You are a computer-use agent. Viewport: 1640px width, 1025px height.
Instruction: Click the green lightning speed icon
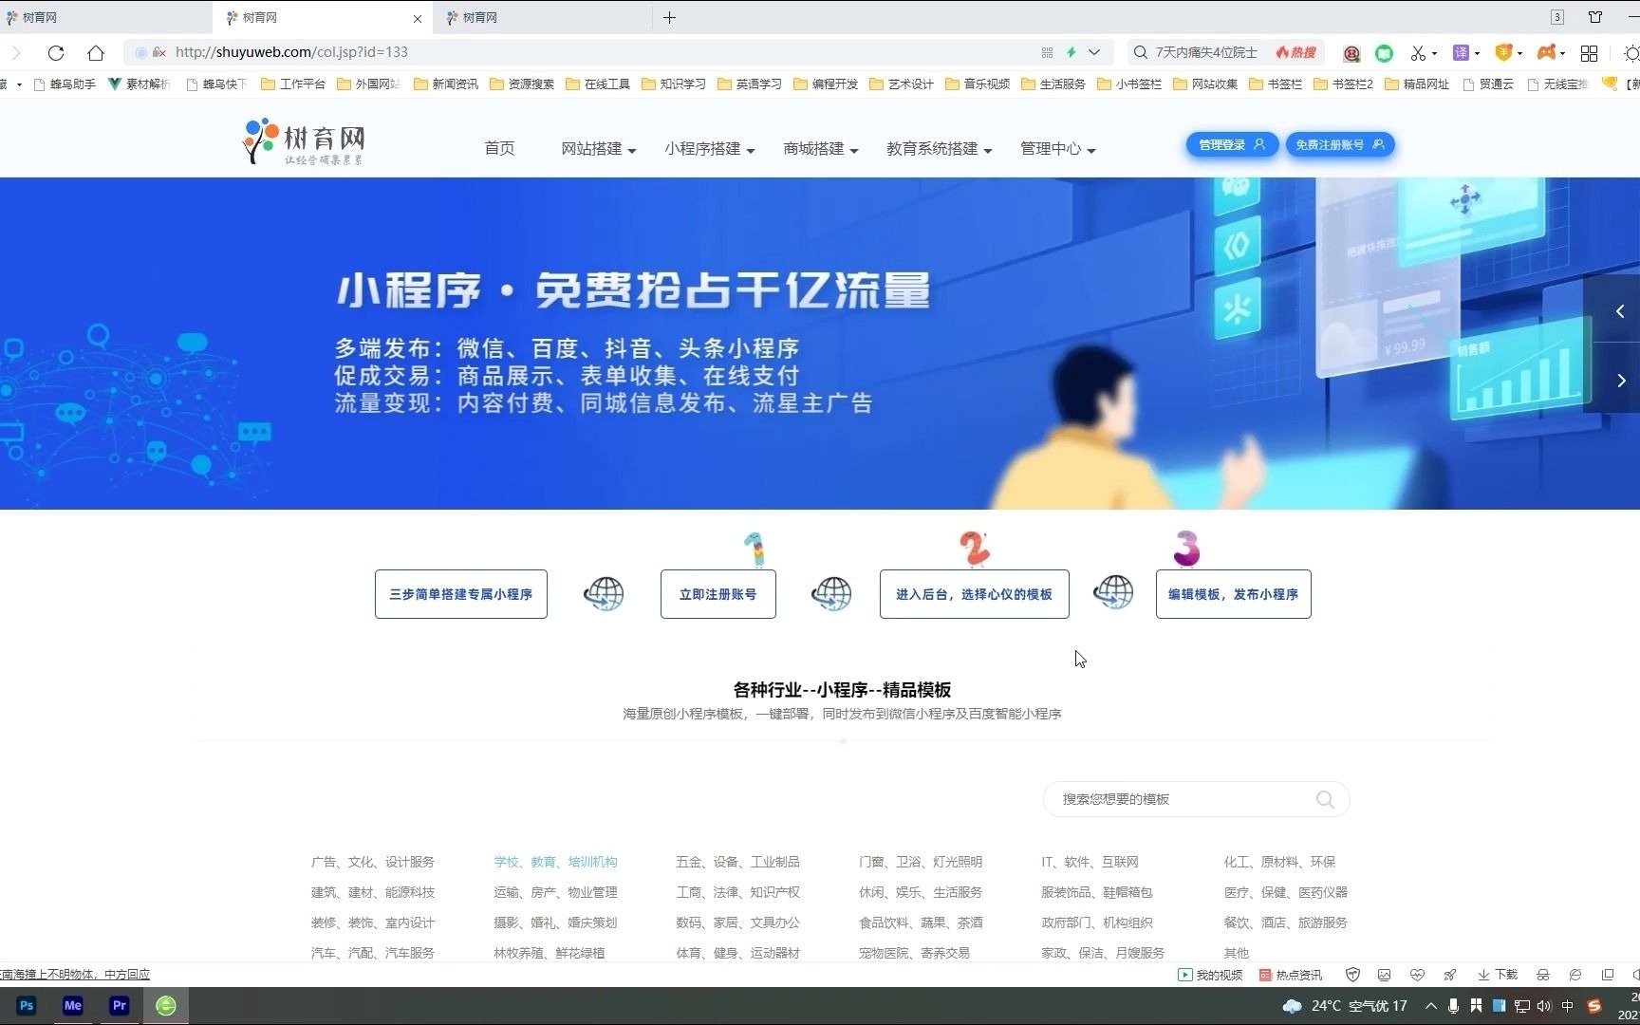coord(1072,52)
